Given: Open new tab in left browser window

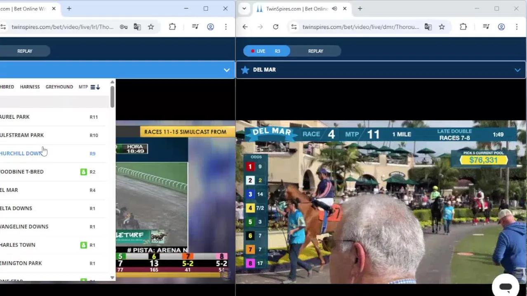Looking at the screenshot, I should pyautogui.click(x=69, y=9).
